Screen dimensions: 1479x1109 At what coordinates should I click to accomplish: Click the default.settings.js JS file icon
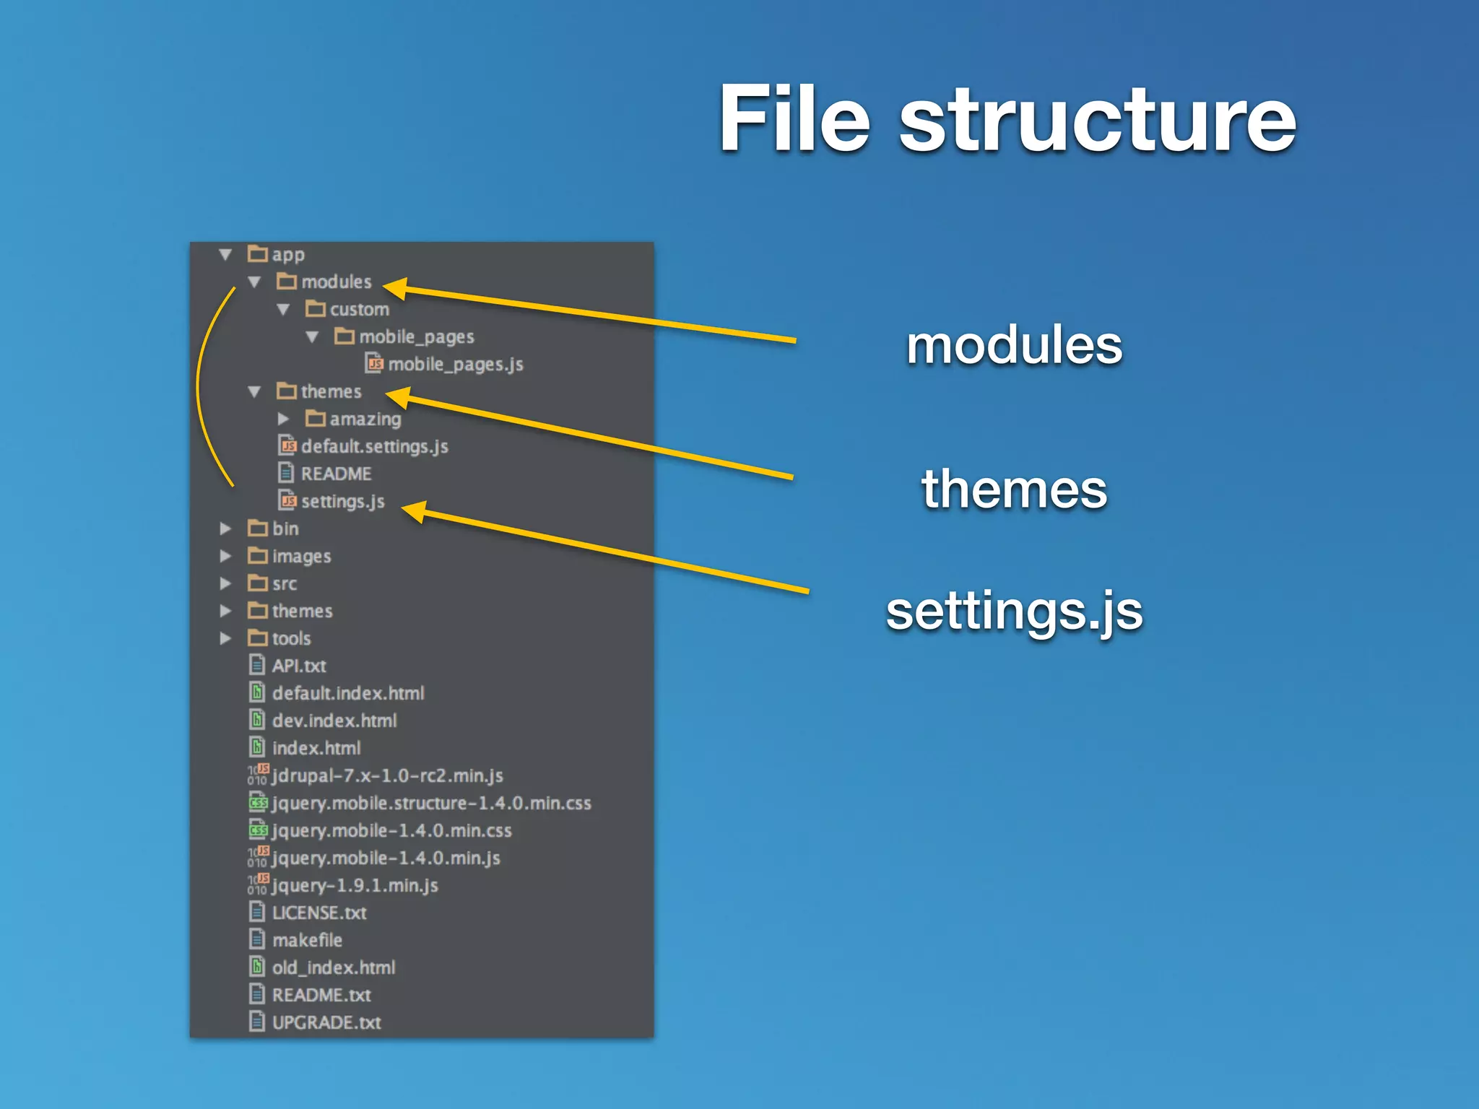[x=287, y=445]
